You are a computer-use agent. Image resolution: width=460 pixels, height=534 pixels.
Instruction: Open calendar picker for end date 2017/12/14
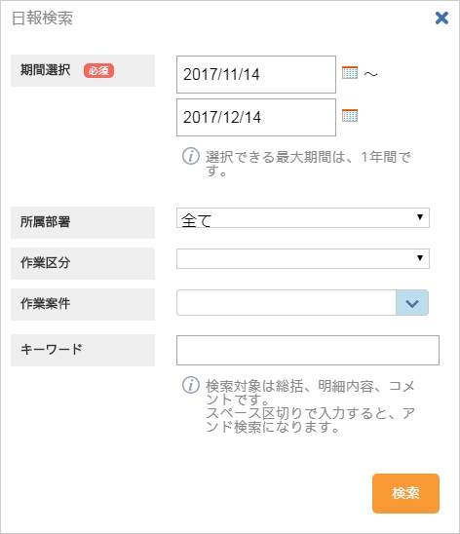pyautogui.click(x=350, y=115)
